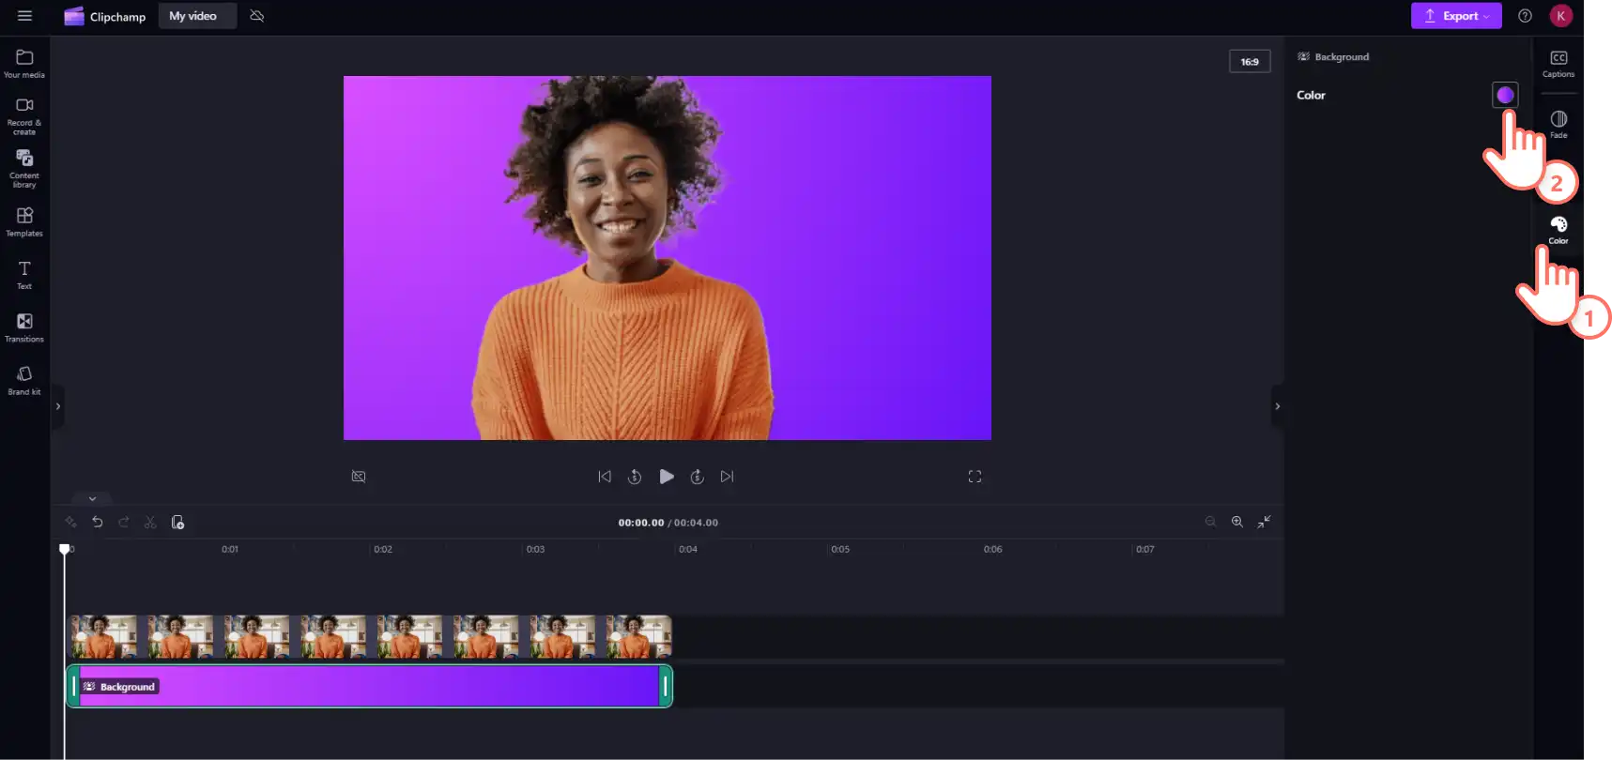Expand the left sidebar panel arrow
The image size is (1612, 760).
[x=58, y=406]
